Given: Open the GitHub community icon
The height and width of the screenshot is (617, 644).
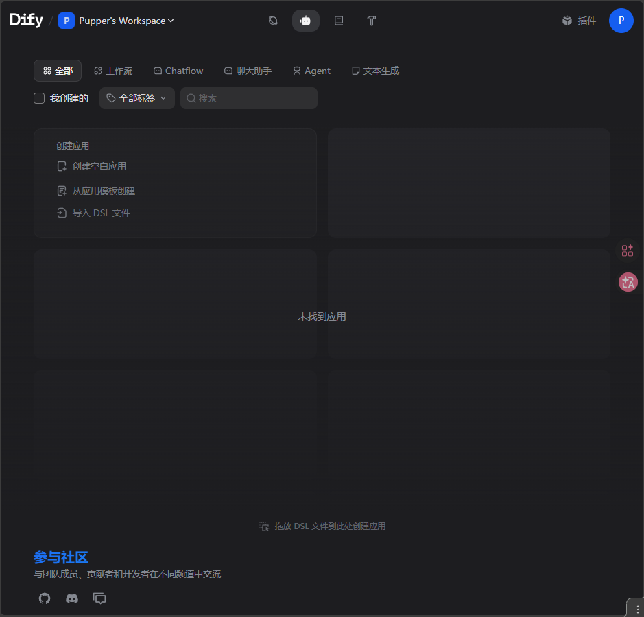Looking at the screenshot, I should 45,598.
